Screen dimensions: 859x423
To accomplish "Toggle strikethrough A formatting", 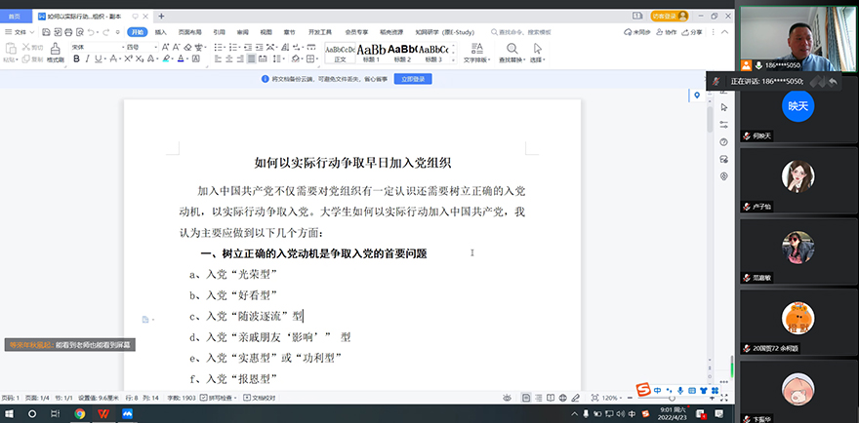I will click(x=113, y=59).
